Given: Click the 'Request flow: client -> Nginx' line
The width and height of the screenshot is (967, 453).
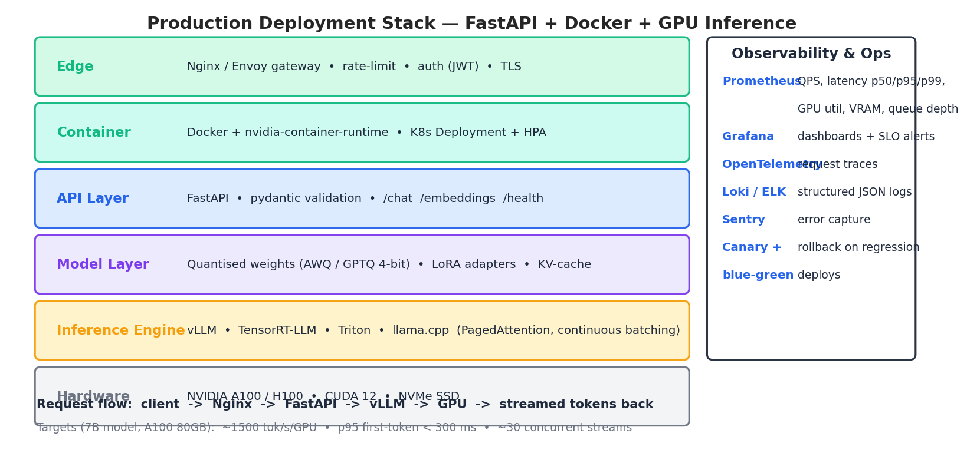Looking at the screenshot, I should click(345, 405).
